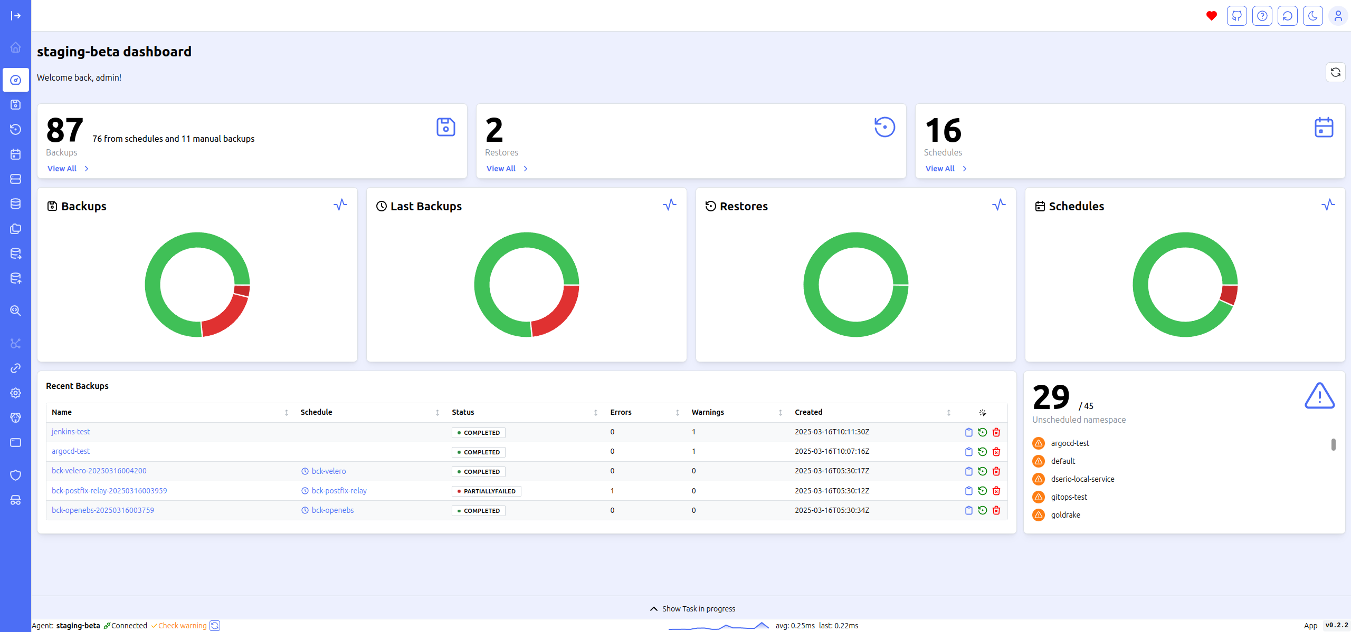Open the bck-openebs schedule link
The image size is (1351, 632).
pyautogui.click(x=332, y=510)
